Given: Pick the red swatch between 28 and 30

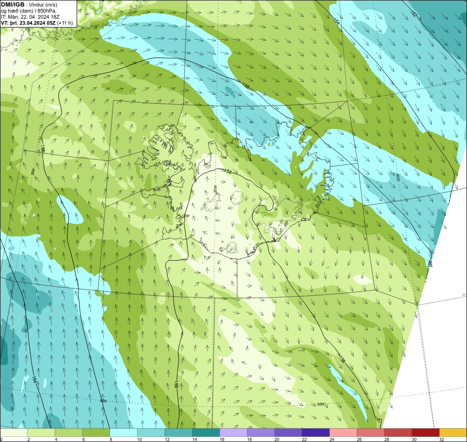Looking at the screenshot, I should (x=398, y=432).
